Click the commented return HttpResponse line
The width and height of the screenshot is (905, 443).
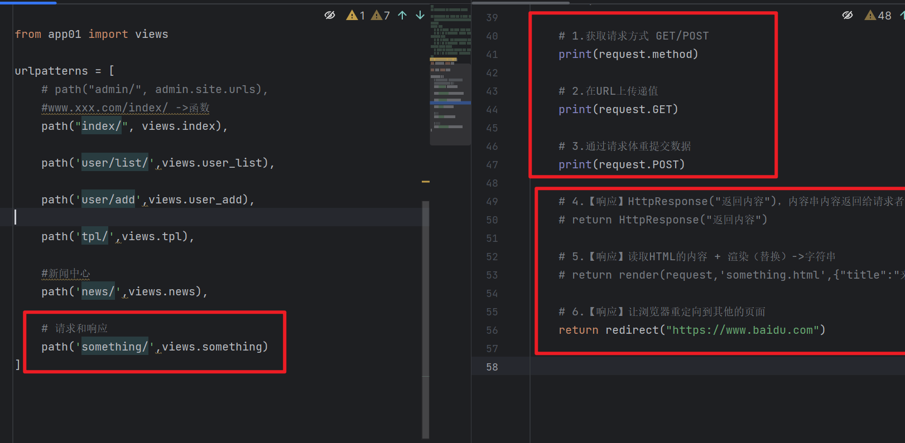pyautogui.click(x=663, y=220)
